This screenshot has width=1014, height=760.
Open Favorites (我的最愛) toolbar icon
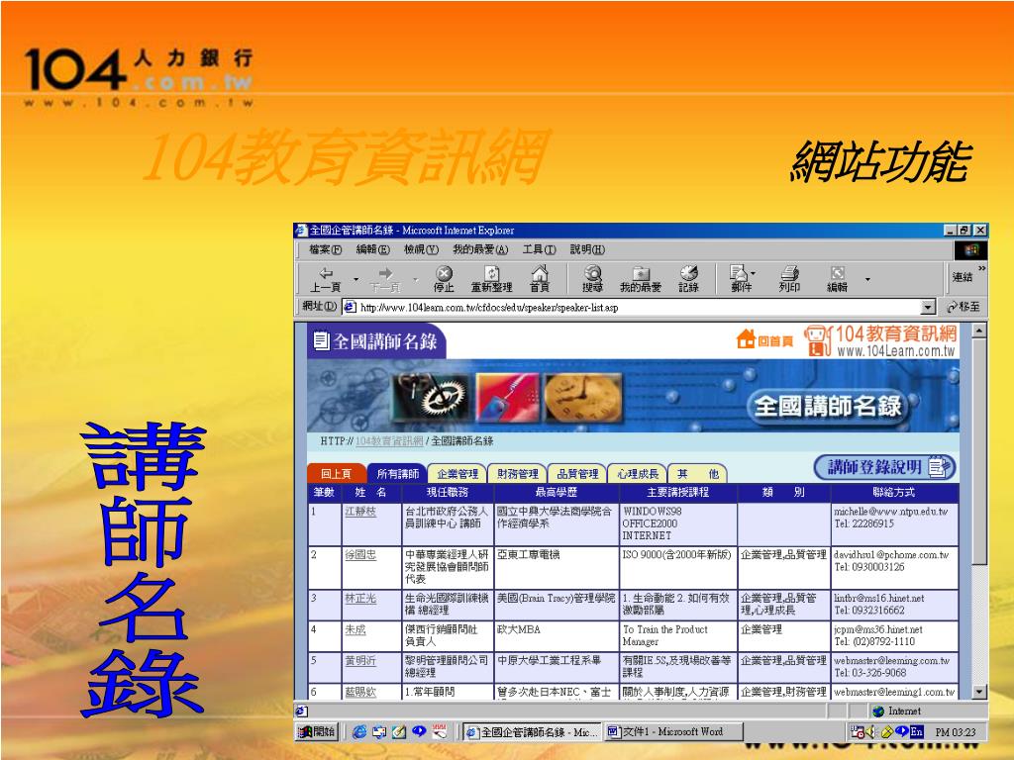(x=641, y=278)
